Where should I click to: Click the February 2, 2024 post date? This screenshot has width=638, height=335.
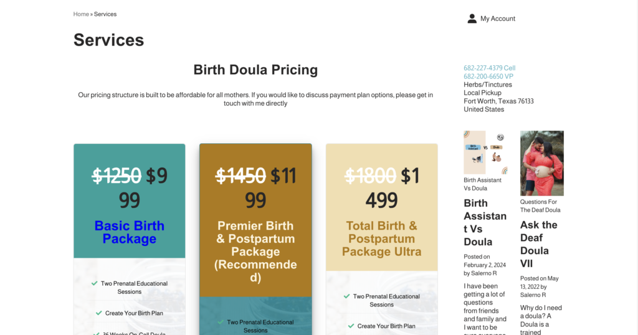click(x=485, y=265)
